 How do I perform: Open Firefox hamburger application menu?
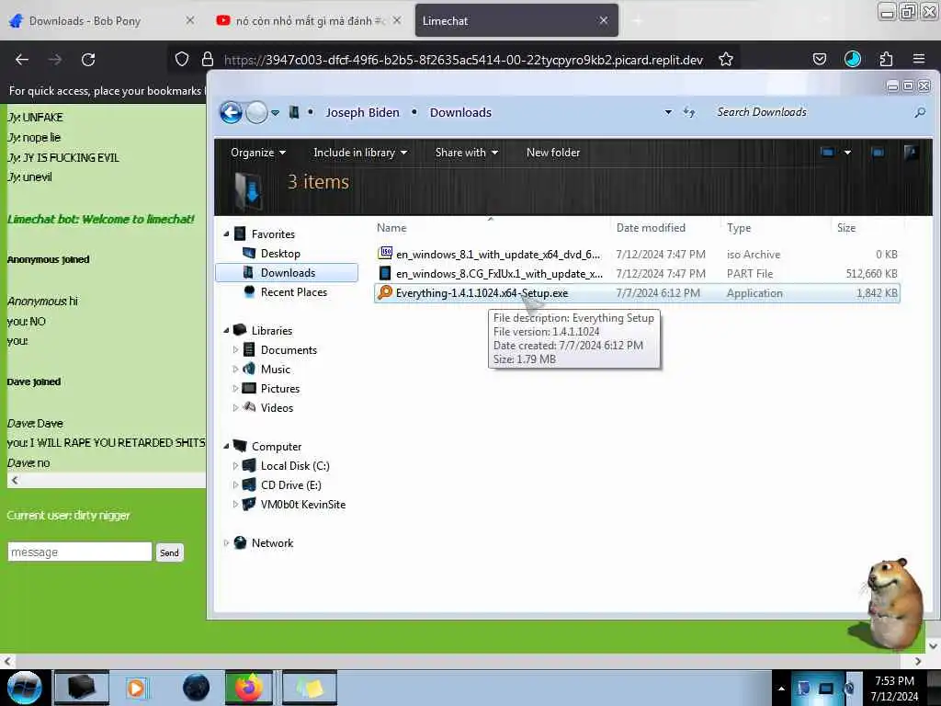919,59
